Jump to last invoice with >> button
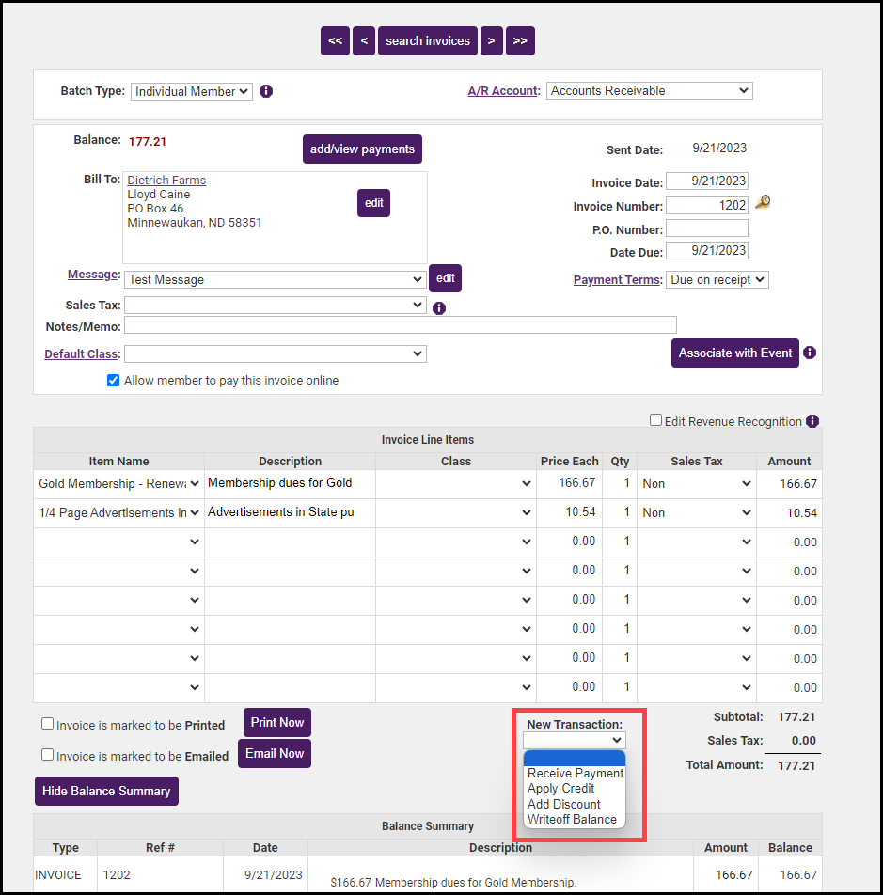Viewport: 883px width, 895px height. pyautogui.click(x=520, y=41)
